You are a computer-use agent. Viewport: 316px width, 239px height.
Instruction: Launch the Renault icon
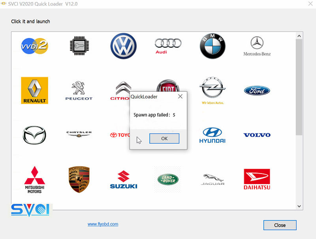(x=34, y=90)
